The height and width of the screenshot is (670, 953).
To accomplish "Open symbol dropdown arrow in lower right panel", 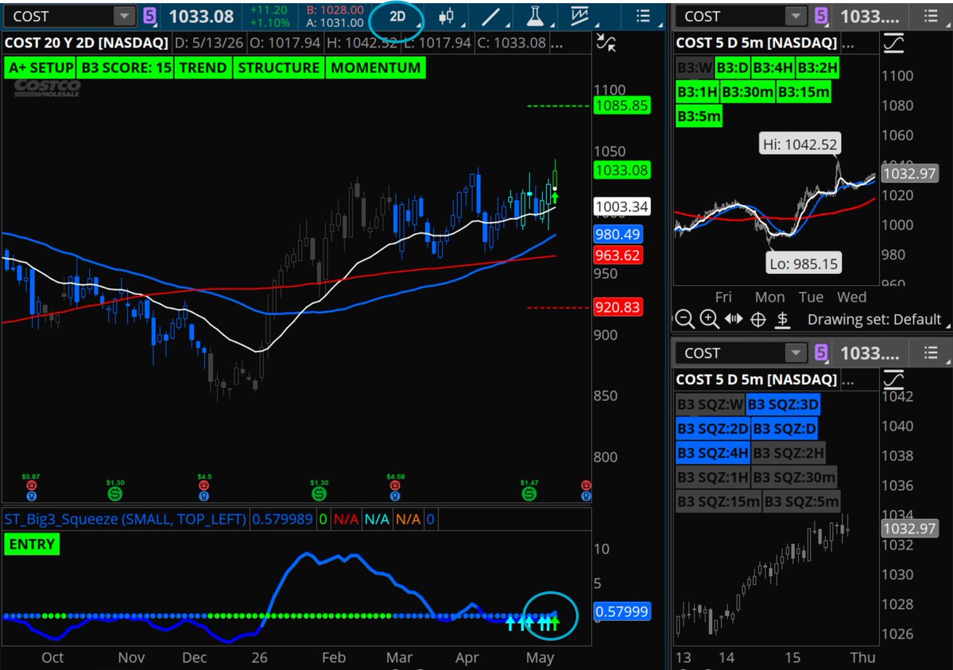I will [794, 352].
